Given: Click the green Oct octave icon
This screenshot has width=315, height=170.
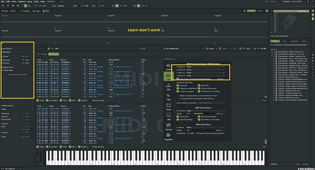Looking at the screenshot, I should pos(138,6).
